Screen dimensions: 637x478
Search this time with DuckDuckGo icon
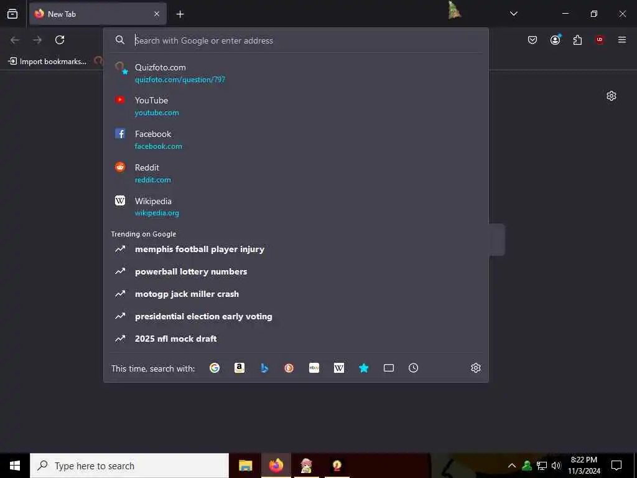(289, 368)
